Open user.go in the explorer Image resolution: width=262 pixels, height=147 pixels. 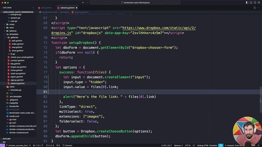pyautogui.click(x=14, y=21)
